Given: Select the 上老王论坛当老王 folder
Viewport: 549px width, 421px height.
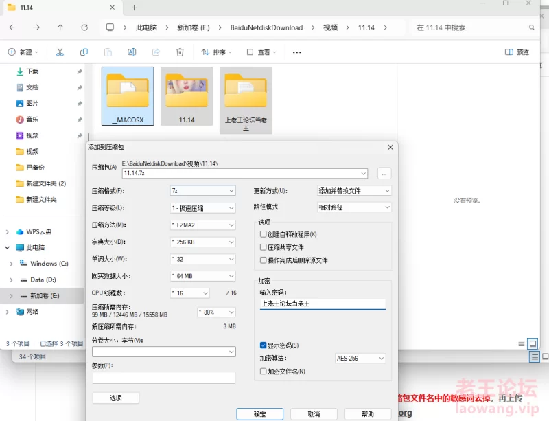Looking at the screenshot, I should pos(246,100).
